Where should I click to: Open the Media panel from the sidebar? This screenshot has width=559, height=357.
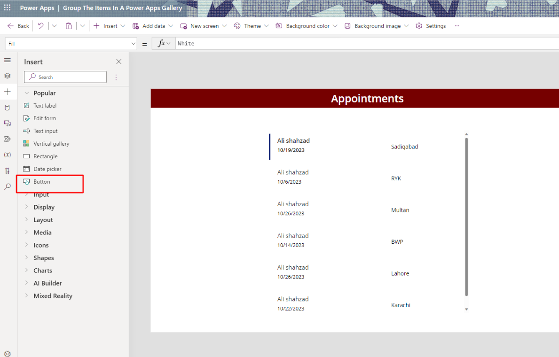[8, 123]
